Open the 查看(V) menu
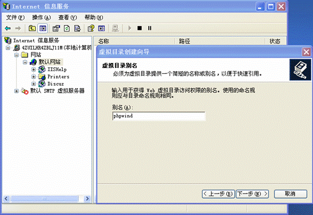This screenshot has width=313, height=215. 67,17
